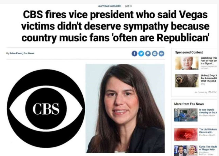Image resolution: width=219 pixels, height=156 pixels.
Task: Open the comments bubble icon
Action: [x=148, y=54]
